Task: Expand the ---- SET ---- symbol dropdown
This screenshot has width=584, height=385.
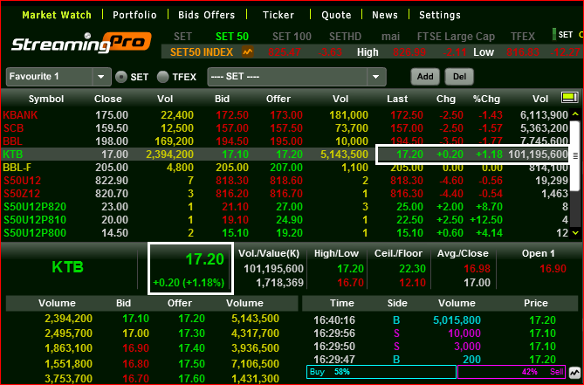Action: (x=297, y=77)
